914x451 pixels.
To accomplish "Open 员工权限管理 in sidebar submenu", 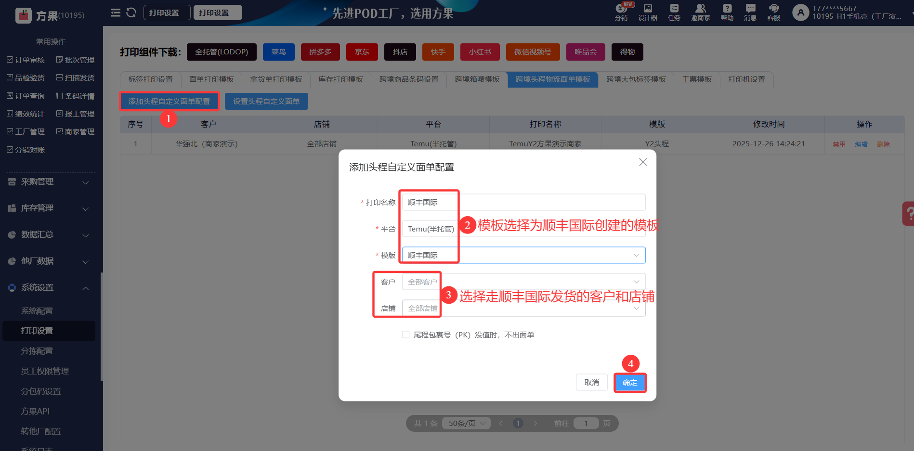I will tap(45, 371).
